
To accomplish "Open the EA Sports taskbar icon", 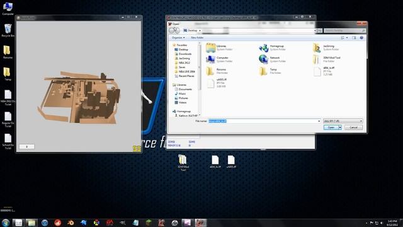I will [x=110, y=223].
